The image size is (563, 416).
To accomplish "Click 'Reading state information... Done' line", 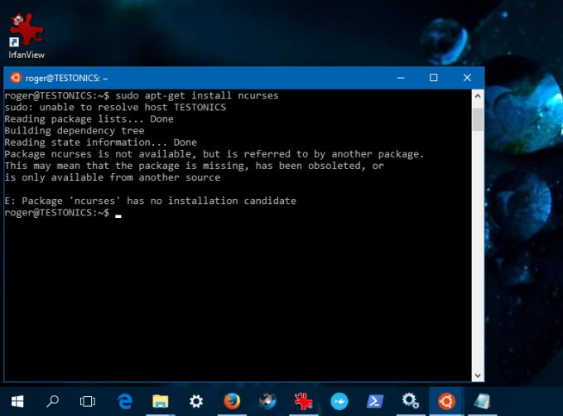I will (x=100, y=143).
